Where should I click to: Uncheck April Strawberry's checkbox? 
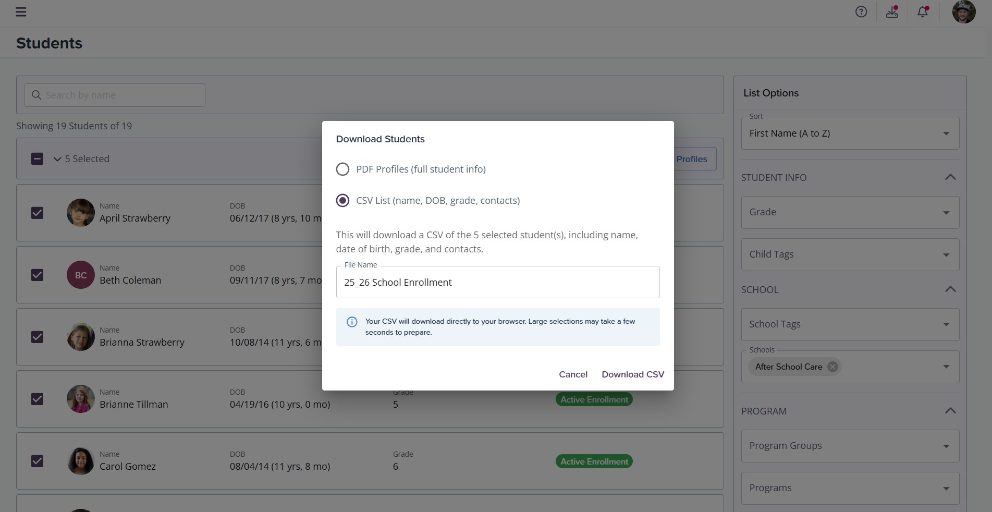[x=37, y=213]
